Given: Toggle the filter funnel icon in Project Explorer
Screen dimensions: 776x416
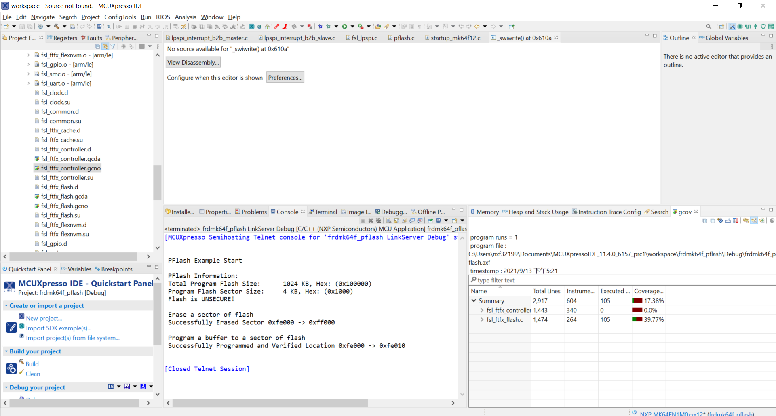Looking at the screenshot, I should pos(113,46).
